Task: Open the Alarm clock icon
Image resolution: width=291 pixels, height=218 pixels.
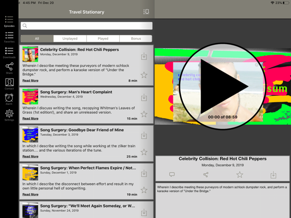Action: click(x=9, y=100)
